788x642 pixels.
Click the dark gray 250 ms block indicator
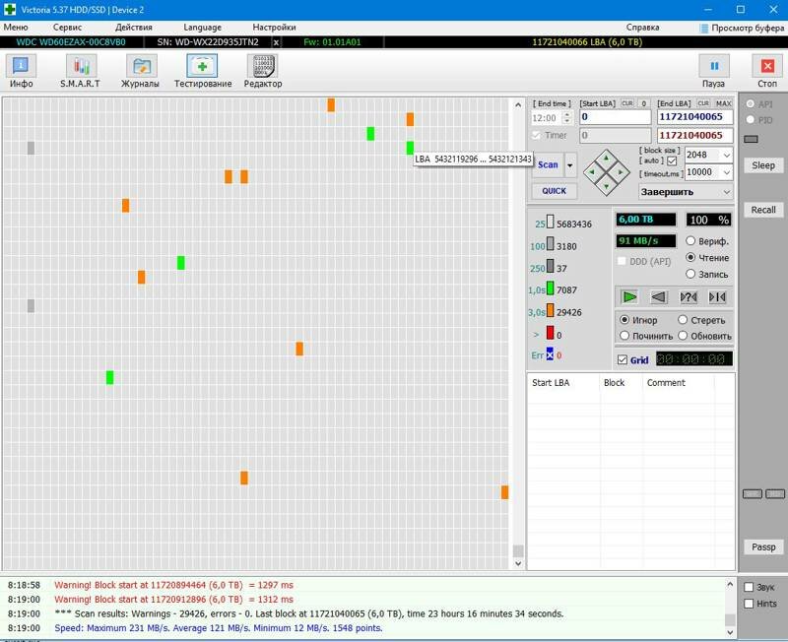[x=551, y=266]
